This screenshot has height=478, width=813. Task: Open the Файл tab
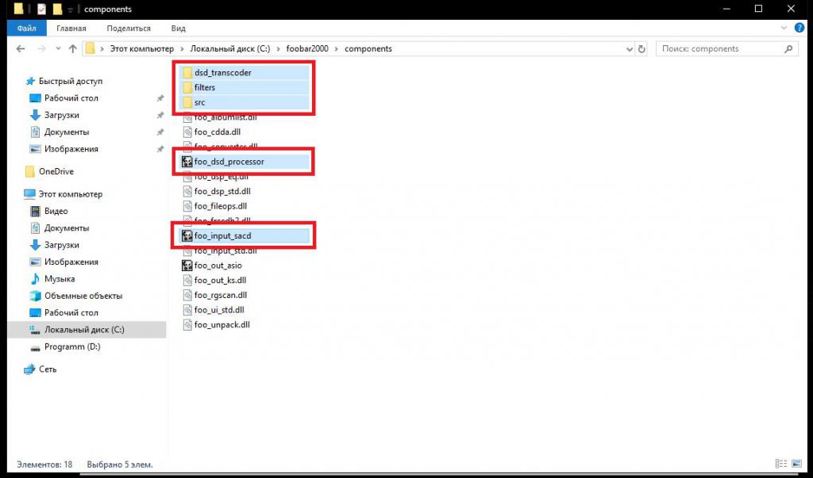tap(26, 28)
